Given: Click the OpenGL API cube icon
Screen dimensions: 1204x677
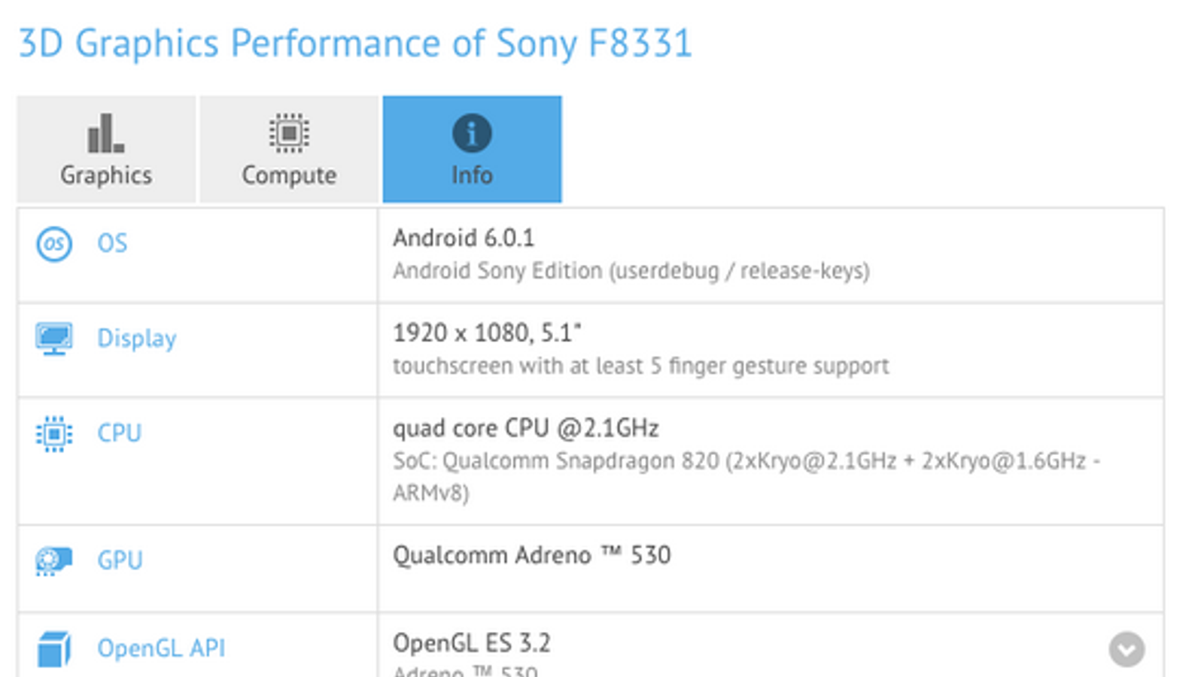Looking at the screenshot, I should pyautogui.click(x=54, y=648).
